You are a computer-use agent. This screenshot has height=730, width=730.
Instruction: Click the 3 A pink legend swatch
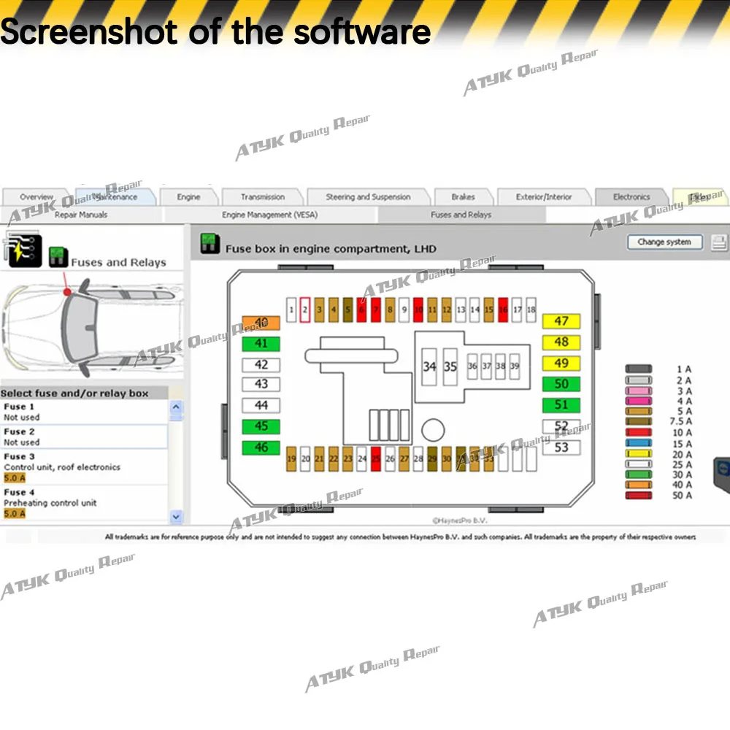(x=638, y=391)
